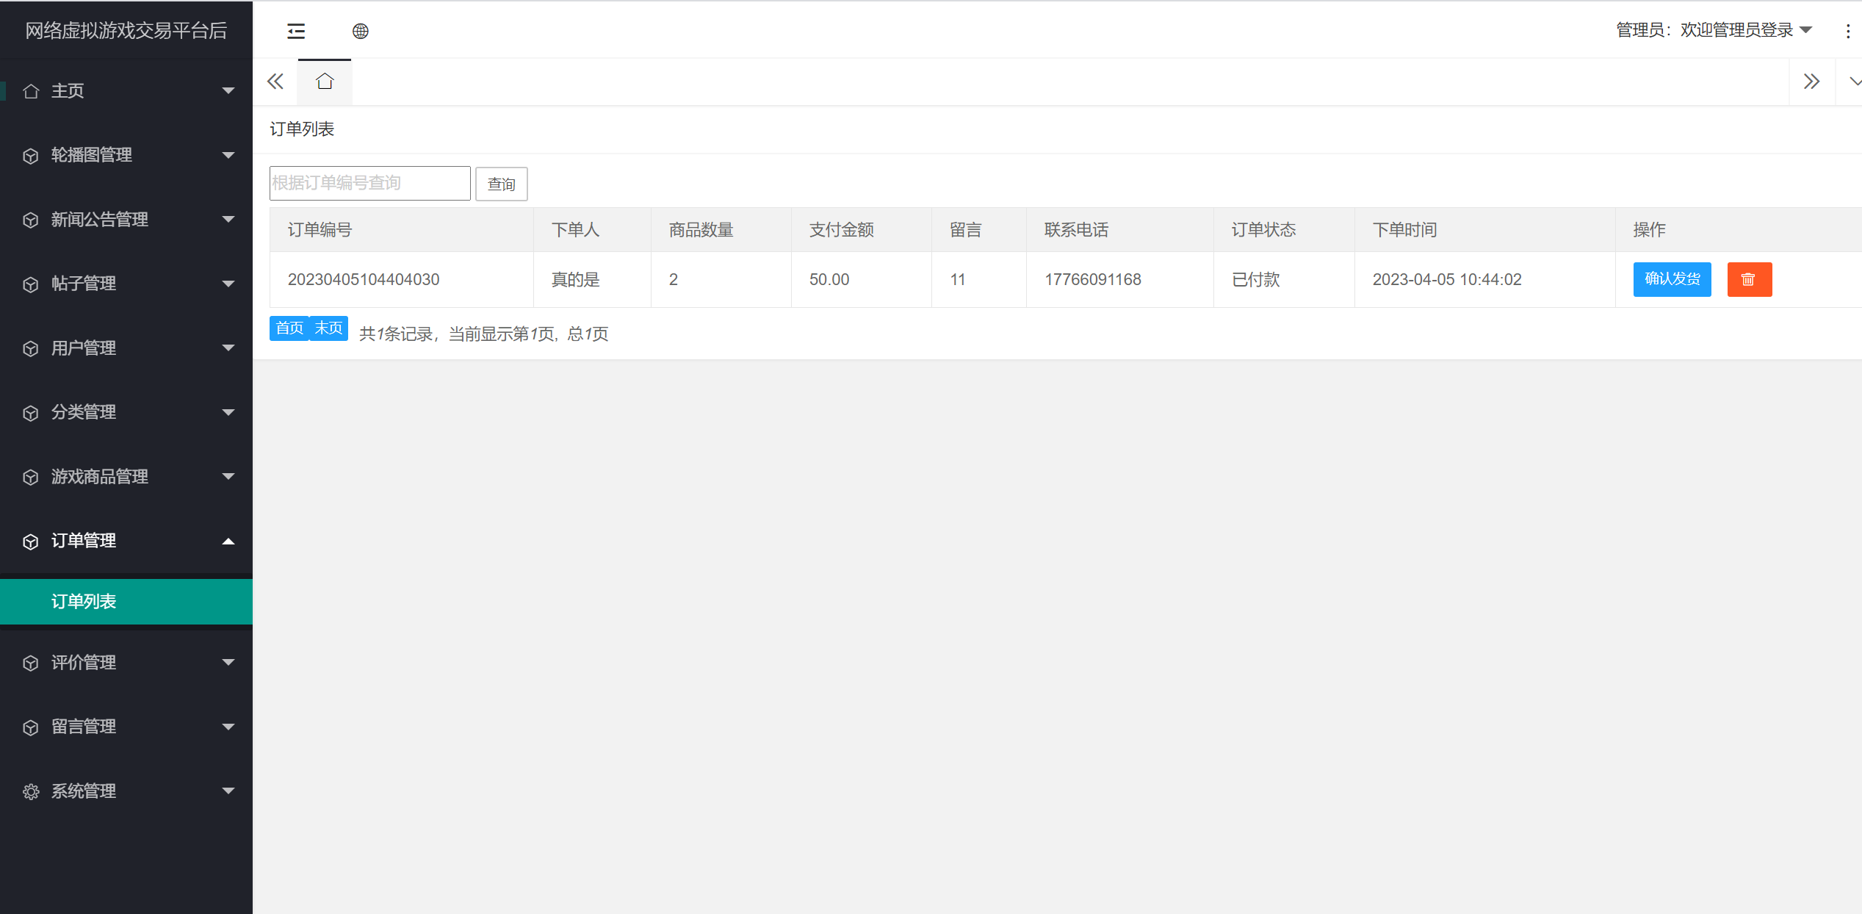Click the 确认发货 confirm shipment button
Screen dimensions: 1862x914
coord(1672,279)
